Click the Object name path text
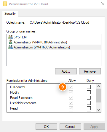 [x=59, y=22]
